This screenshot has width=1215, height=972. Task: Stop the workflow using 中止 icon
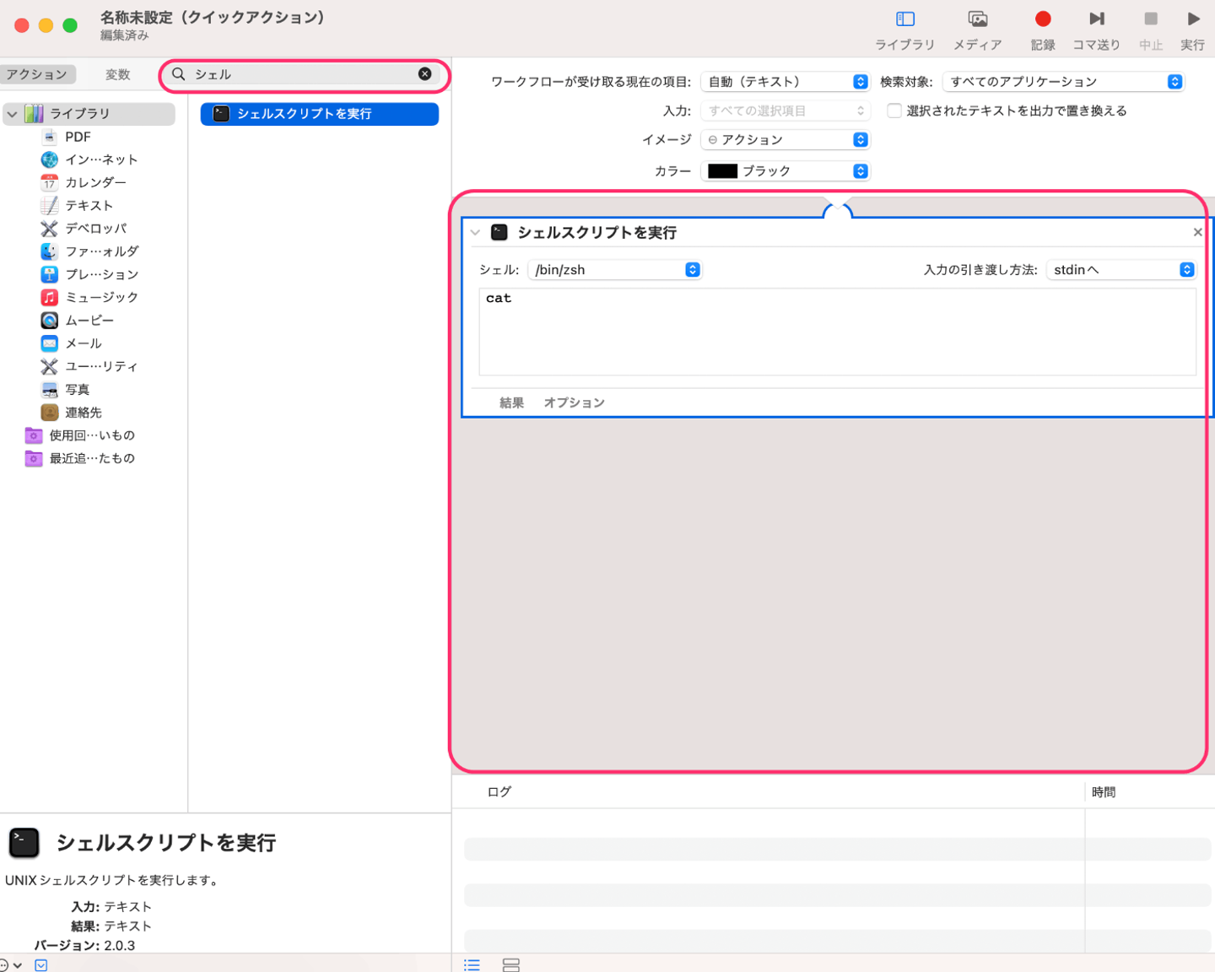pyautogui.click(x=1151, y=19)
